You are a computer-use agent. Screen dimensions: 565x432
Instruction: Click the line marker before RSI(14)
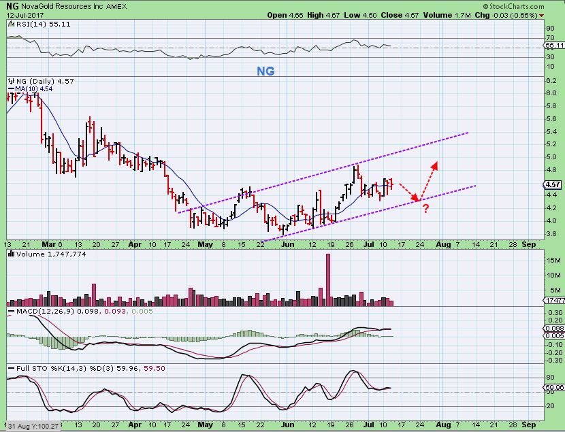pos(11,24)
